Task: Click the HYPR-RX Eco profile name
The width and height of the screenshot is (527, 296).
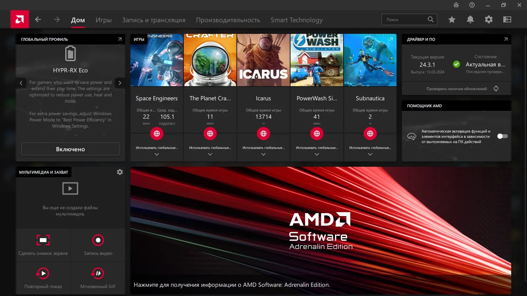Action: point(70,70)
